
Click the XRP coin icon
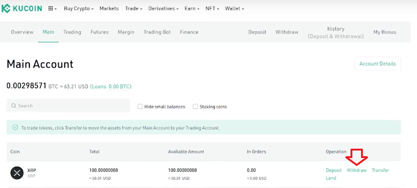point(17,173)
